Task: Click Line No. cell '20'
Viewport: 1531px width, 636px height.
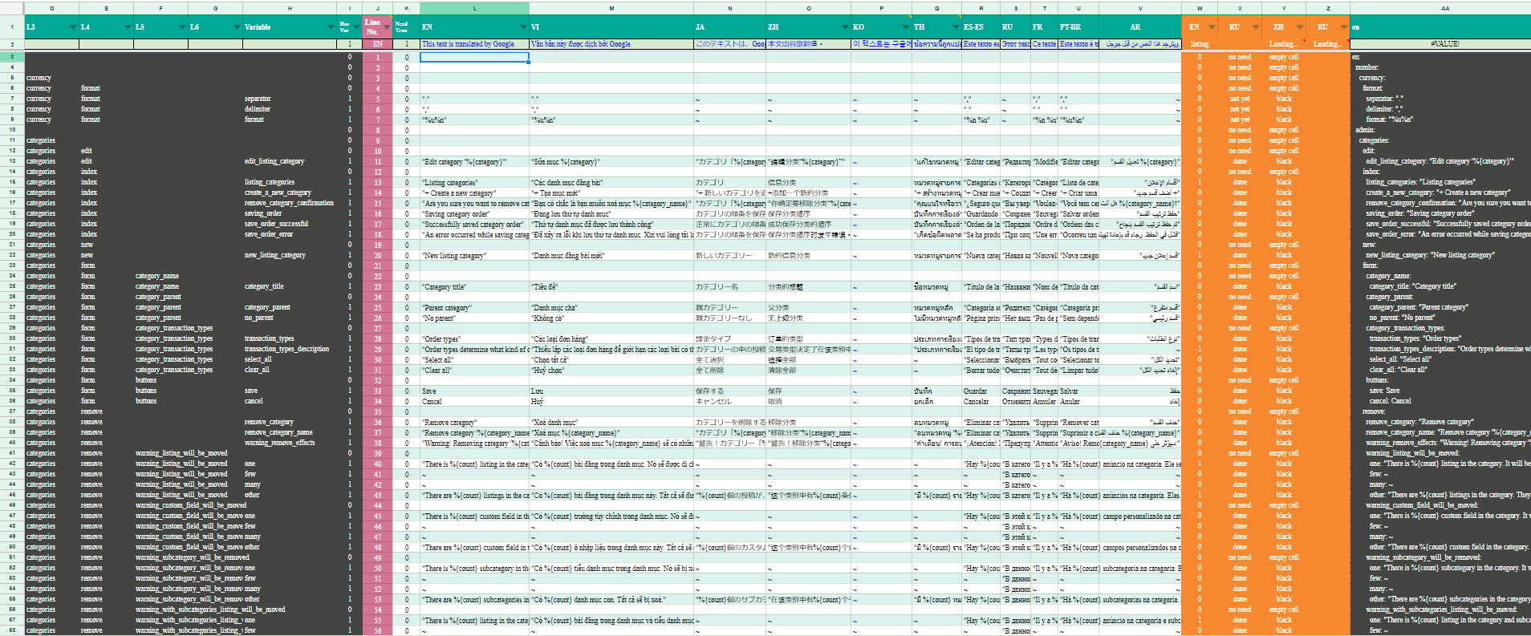Action: point(378,255)
